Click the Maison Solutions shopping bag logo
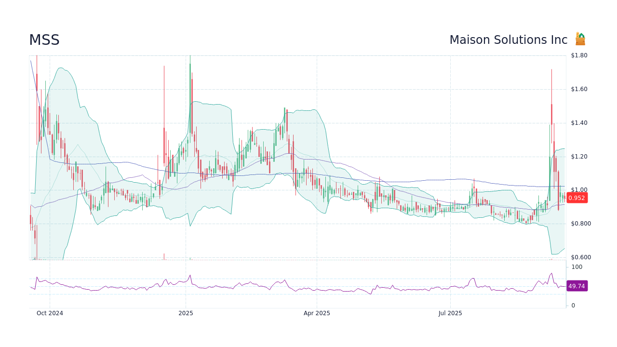The width and height of the screenshot is (617, 347). click(x=580, y=39)
